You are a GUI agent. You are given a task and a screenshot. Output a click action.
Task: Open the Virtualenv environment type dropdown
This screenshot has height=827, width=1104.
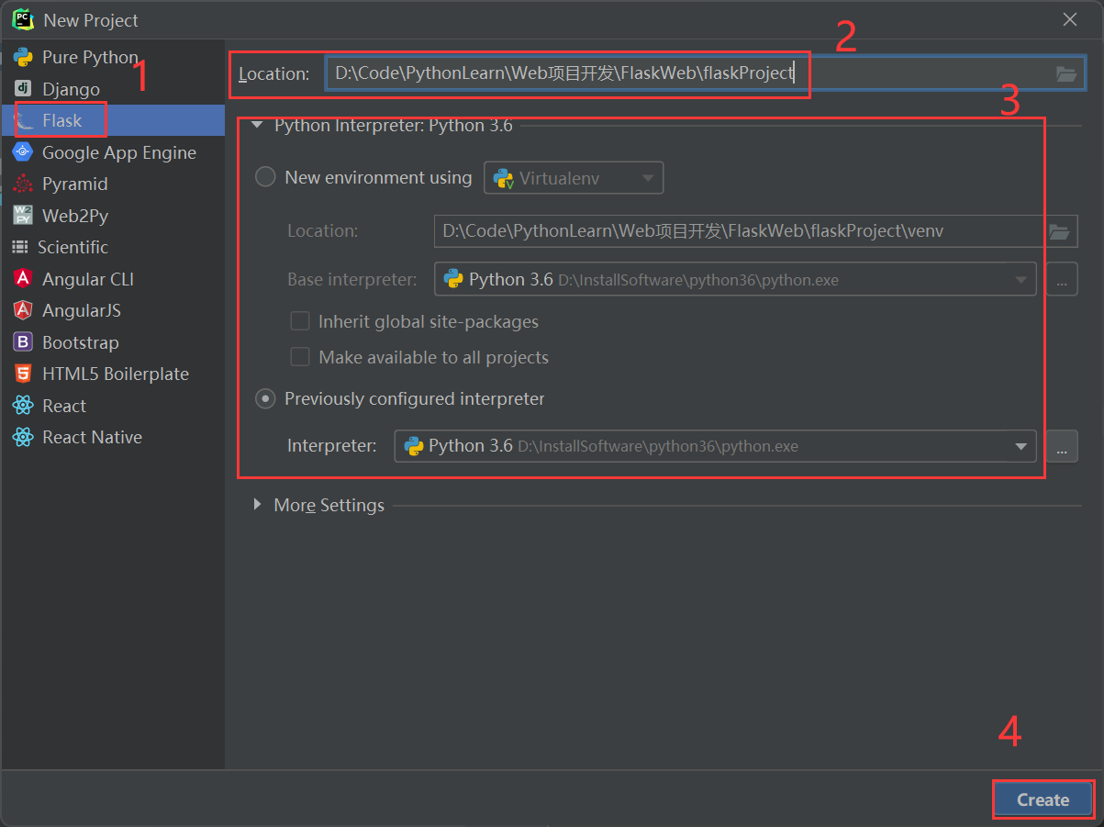574,178
